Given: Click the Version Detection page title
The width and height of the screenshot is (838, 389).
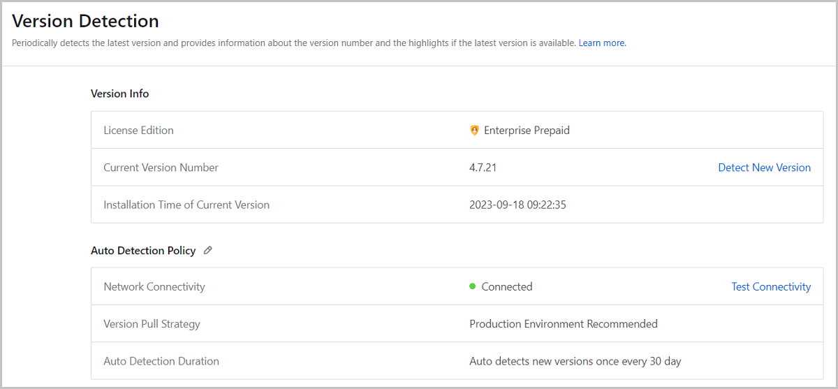Looking at the screenshot, I should [85, 22].
